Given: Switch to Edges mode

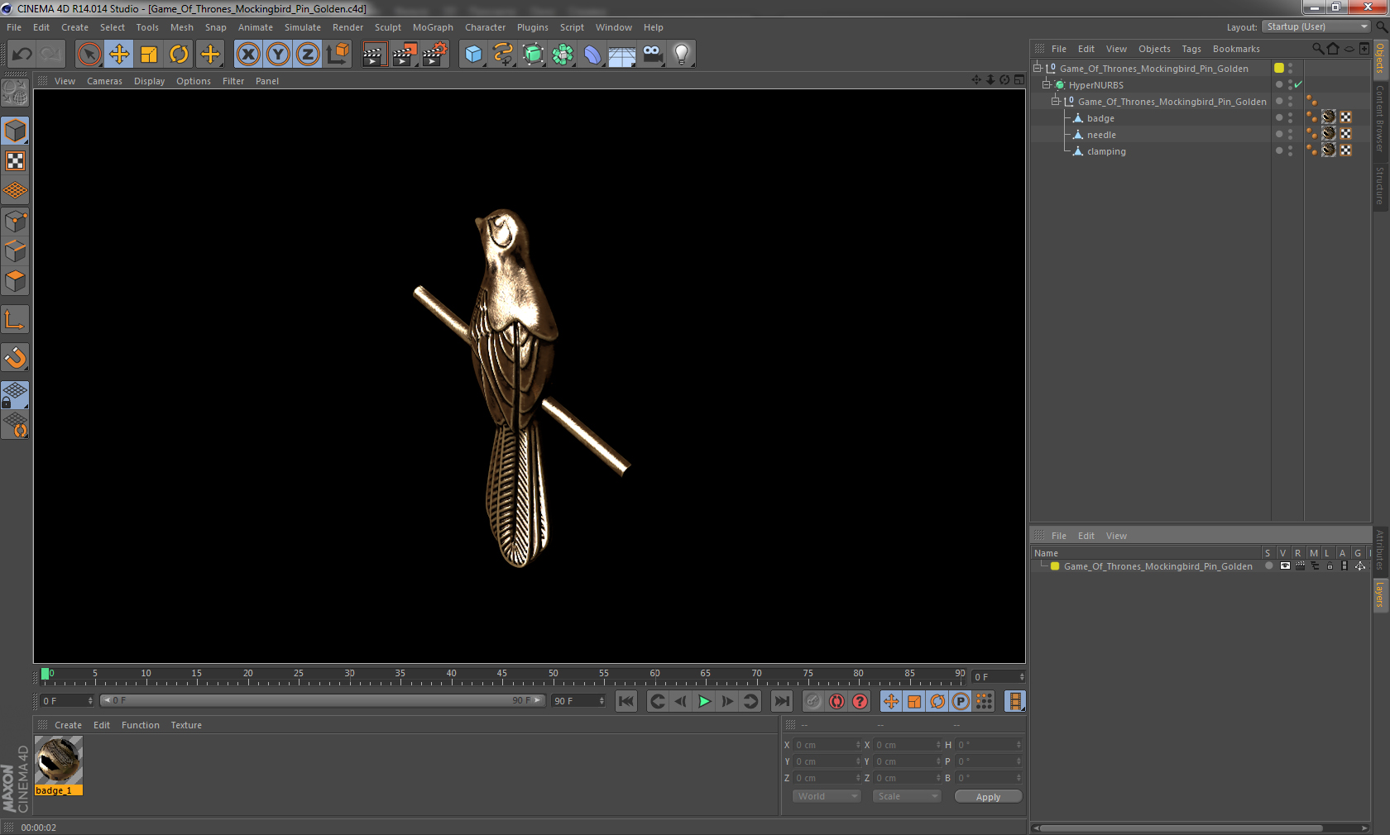Looking at the screenshot, I should (x=15, y=250).
